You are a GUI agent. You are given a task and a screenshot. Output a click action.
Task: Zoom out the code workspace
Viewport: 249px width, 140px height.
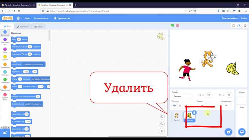(x=162, y=124)
